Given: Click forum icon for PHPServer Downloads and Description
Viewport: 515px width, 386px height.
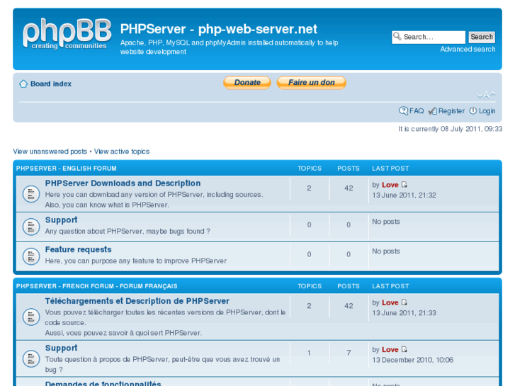Looking at the screenshot, I should [31, 195].
